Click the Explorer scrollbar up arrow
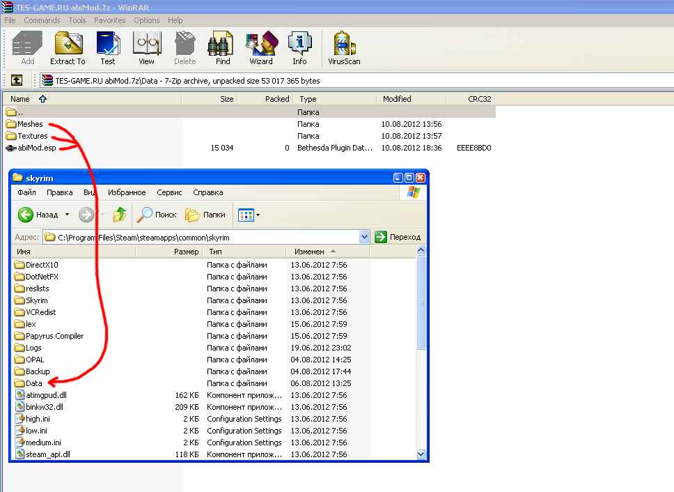 [421, 250]
